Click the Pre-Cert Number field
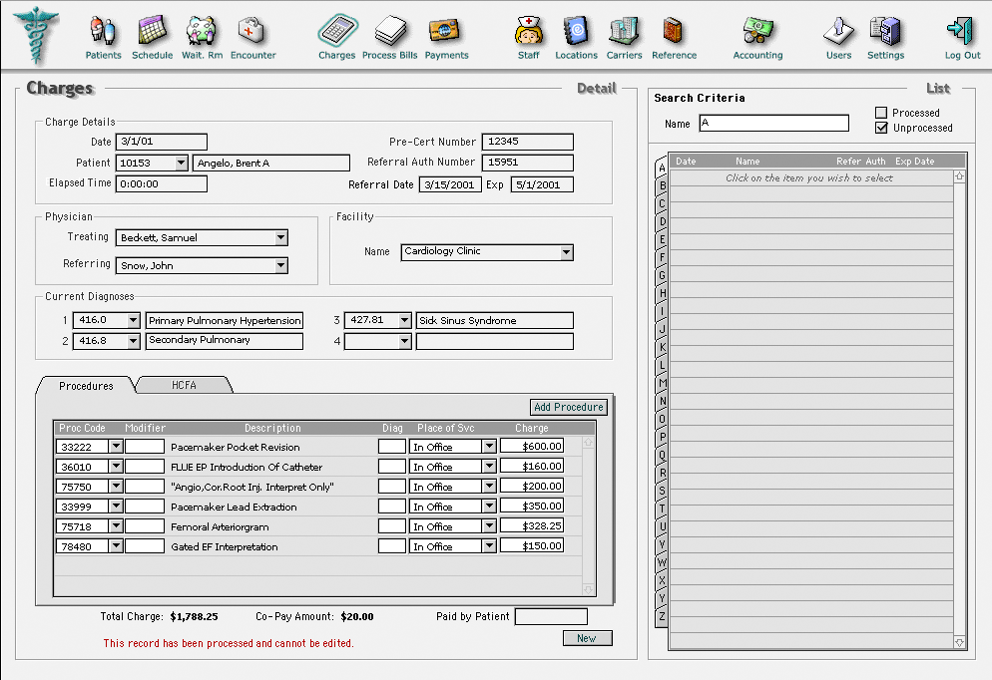The width and height of the screenshot is (992, 680). click(528, 142)
